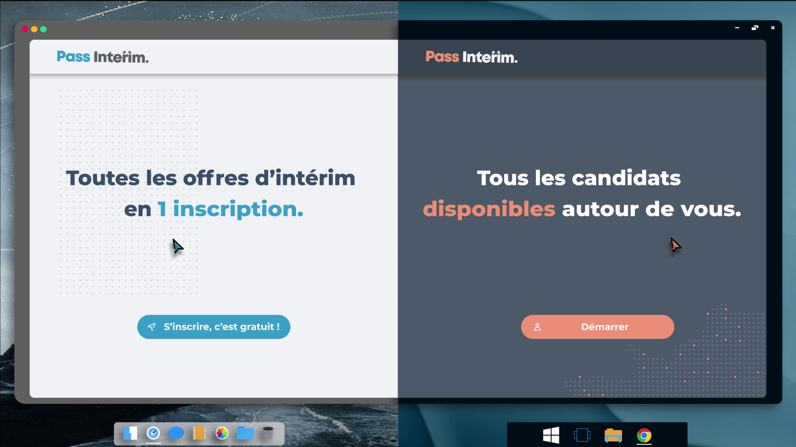796x447 pixels.
Task: Open Finder from the macOS dock
Action: [130, 433]
